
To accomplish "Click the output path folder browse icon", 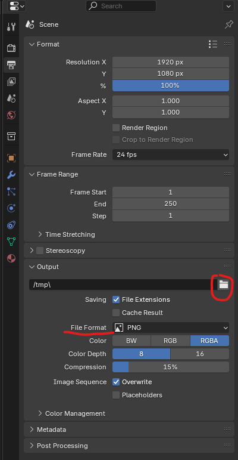I will [x=224, y=284].
